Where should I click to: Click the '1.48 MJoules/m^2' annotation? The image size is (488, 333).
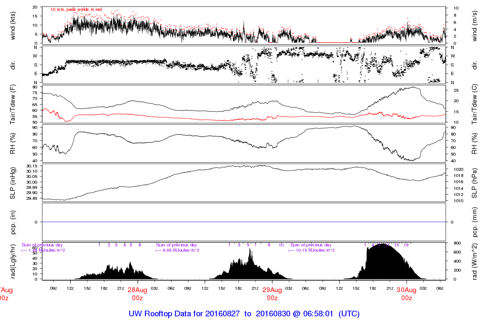pyautogui.click(x=47, y=250)
